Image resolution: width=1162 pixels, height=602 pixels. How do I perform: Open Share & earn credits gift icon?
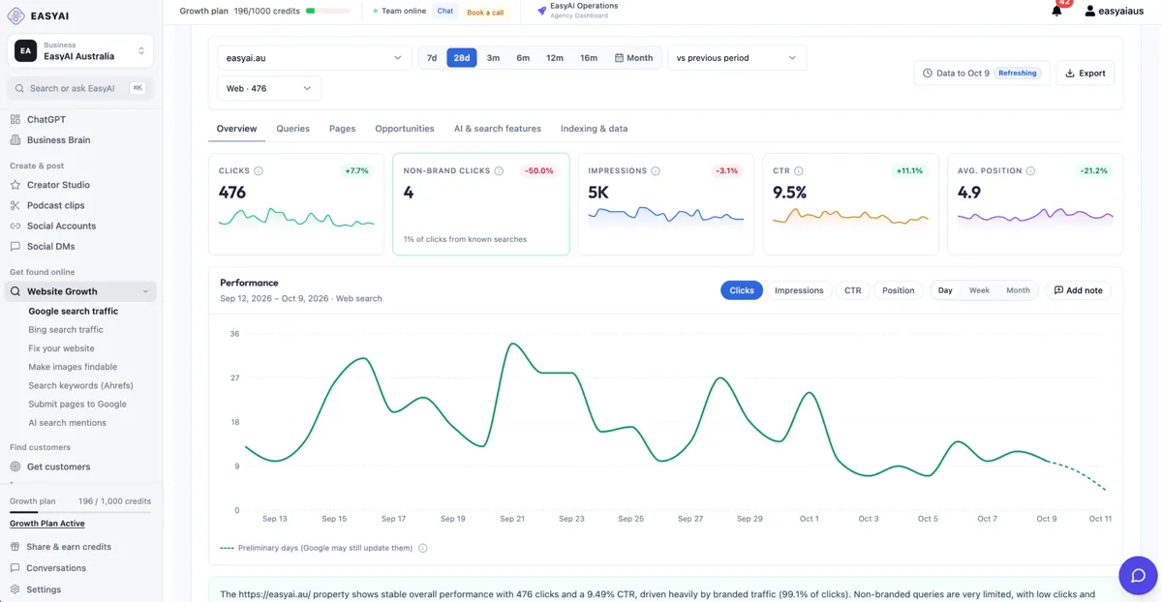point(15,547)
